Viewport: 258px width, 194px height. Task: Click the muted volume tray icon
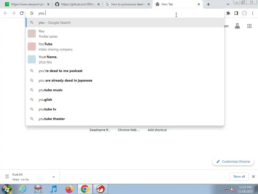[233, 189]
